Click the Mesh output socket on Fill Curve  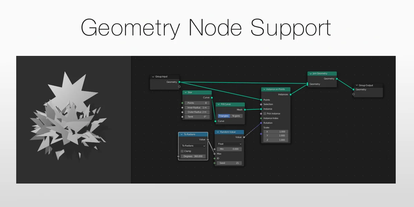coord(245,109)
